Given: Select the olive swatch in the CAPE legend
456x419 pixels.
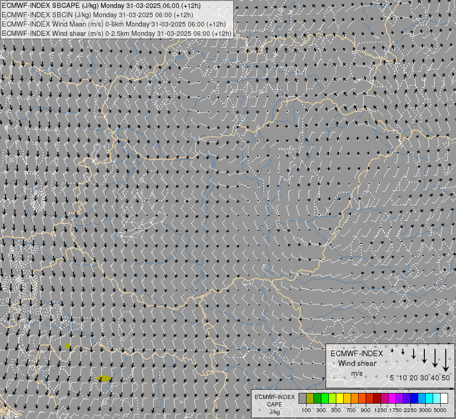Looking at the screenshot, I should [x=310, y=399].
